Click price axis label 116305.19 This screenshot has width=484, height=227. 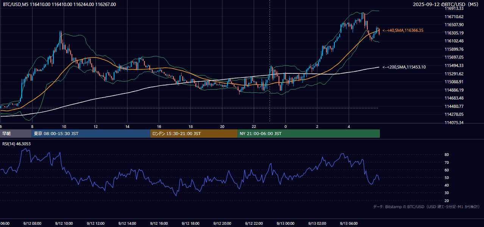click(x=454, y=33)
